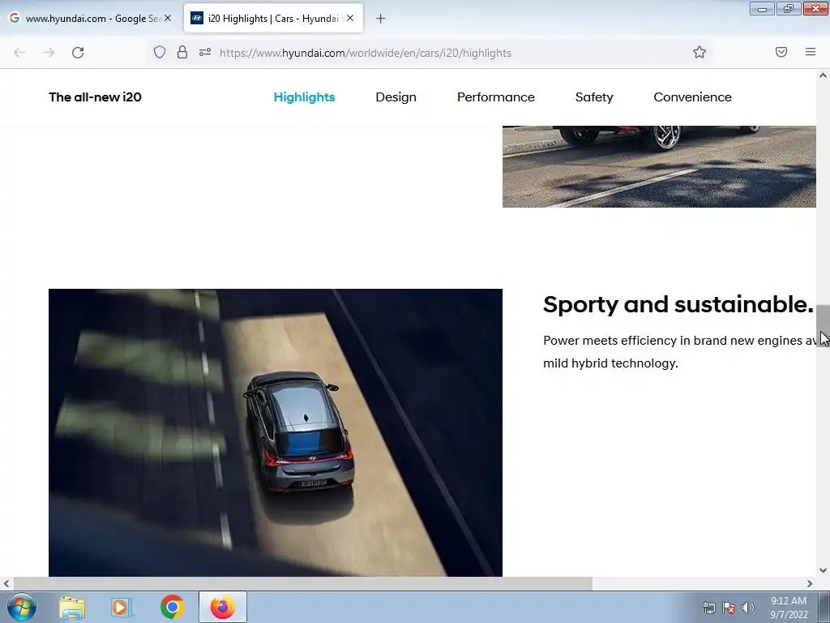
Task: Switch to the www.hyundai.com Google Search tab
Action: (x=91, y=18)
